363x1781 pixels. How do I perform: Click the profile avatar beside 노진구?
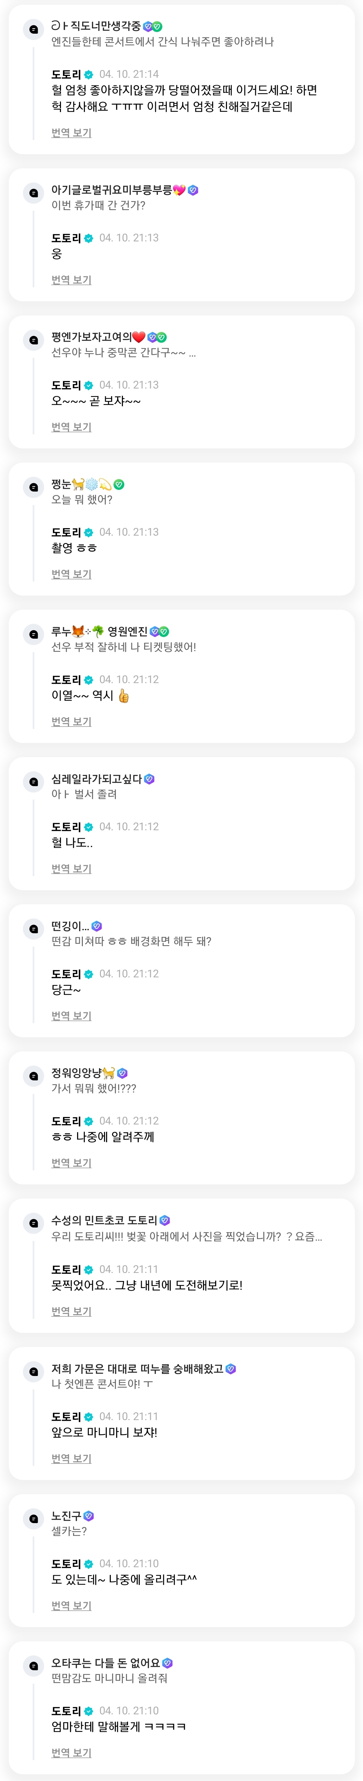click(x=33, y=1519)
